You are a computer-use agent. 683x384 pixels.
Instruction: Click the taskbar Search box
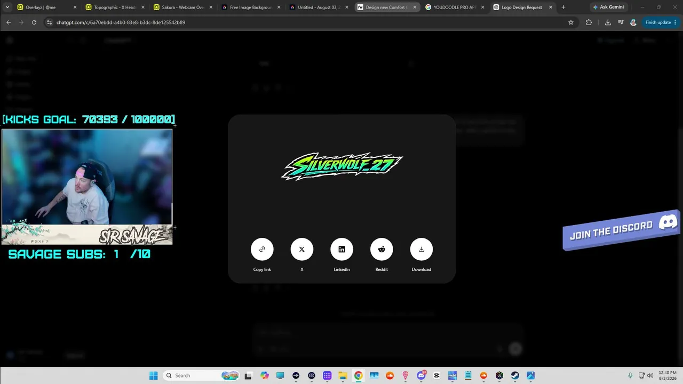tap(200, 375)
